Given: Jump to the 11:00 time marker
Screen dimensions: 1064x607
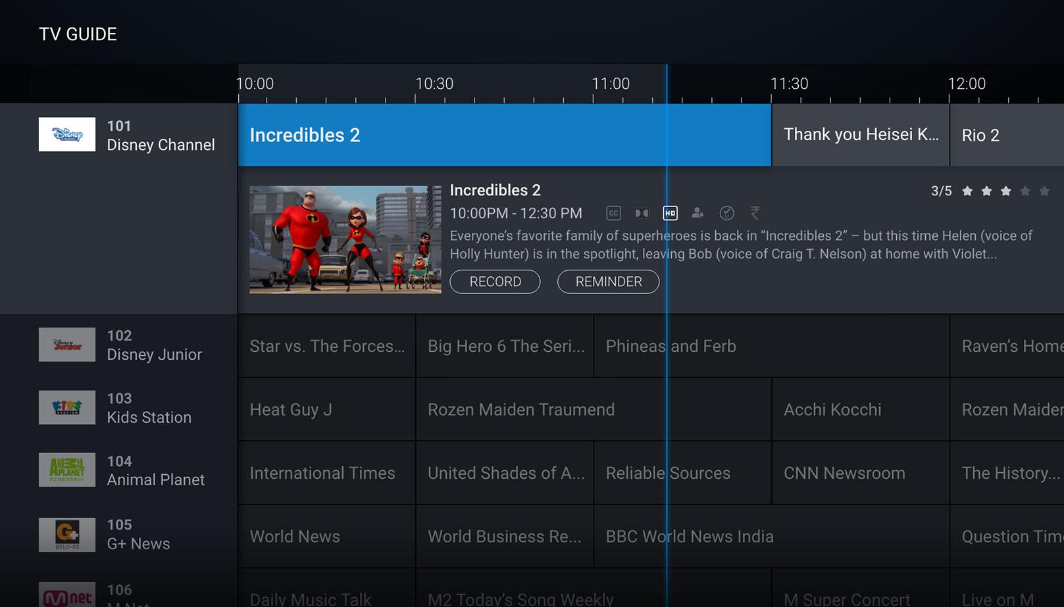Looking at the screenshot, I should tap(611, 84).
